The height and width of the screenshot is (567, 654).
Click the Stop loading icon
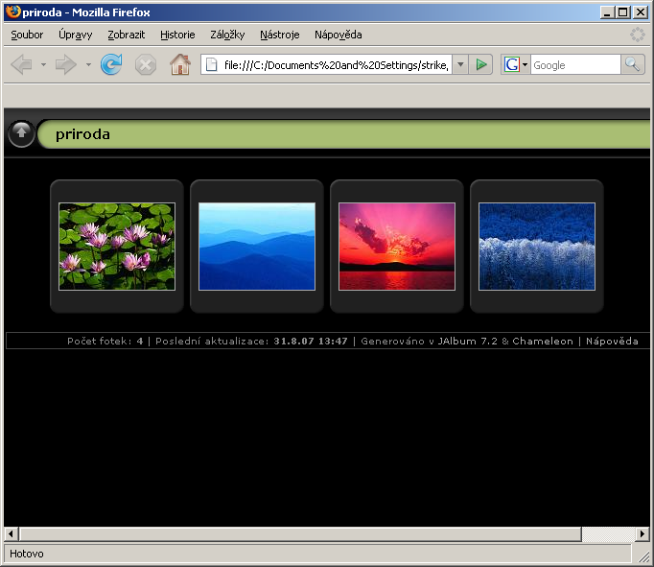[x=146, y=64]
